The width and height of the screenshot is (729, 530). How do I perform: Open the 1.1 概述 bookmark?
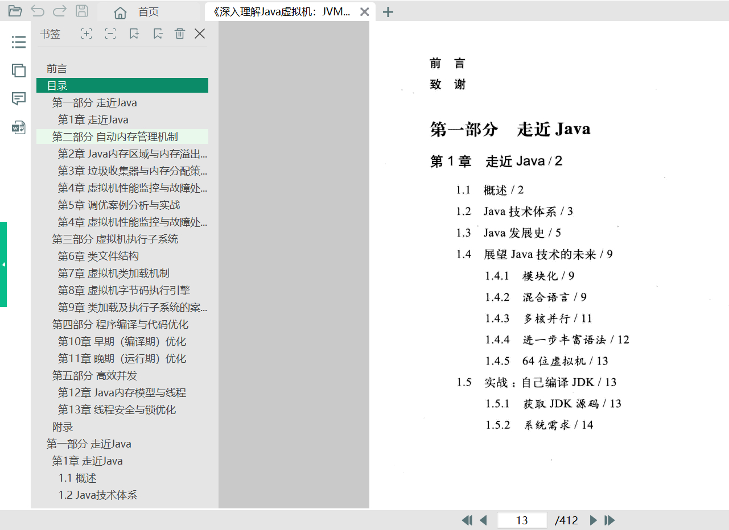[77, 478]
